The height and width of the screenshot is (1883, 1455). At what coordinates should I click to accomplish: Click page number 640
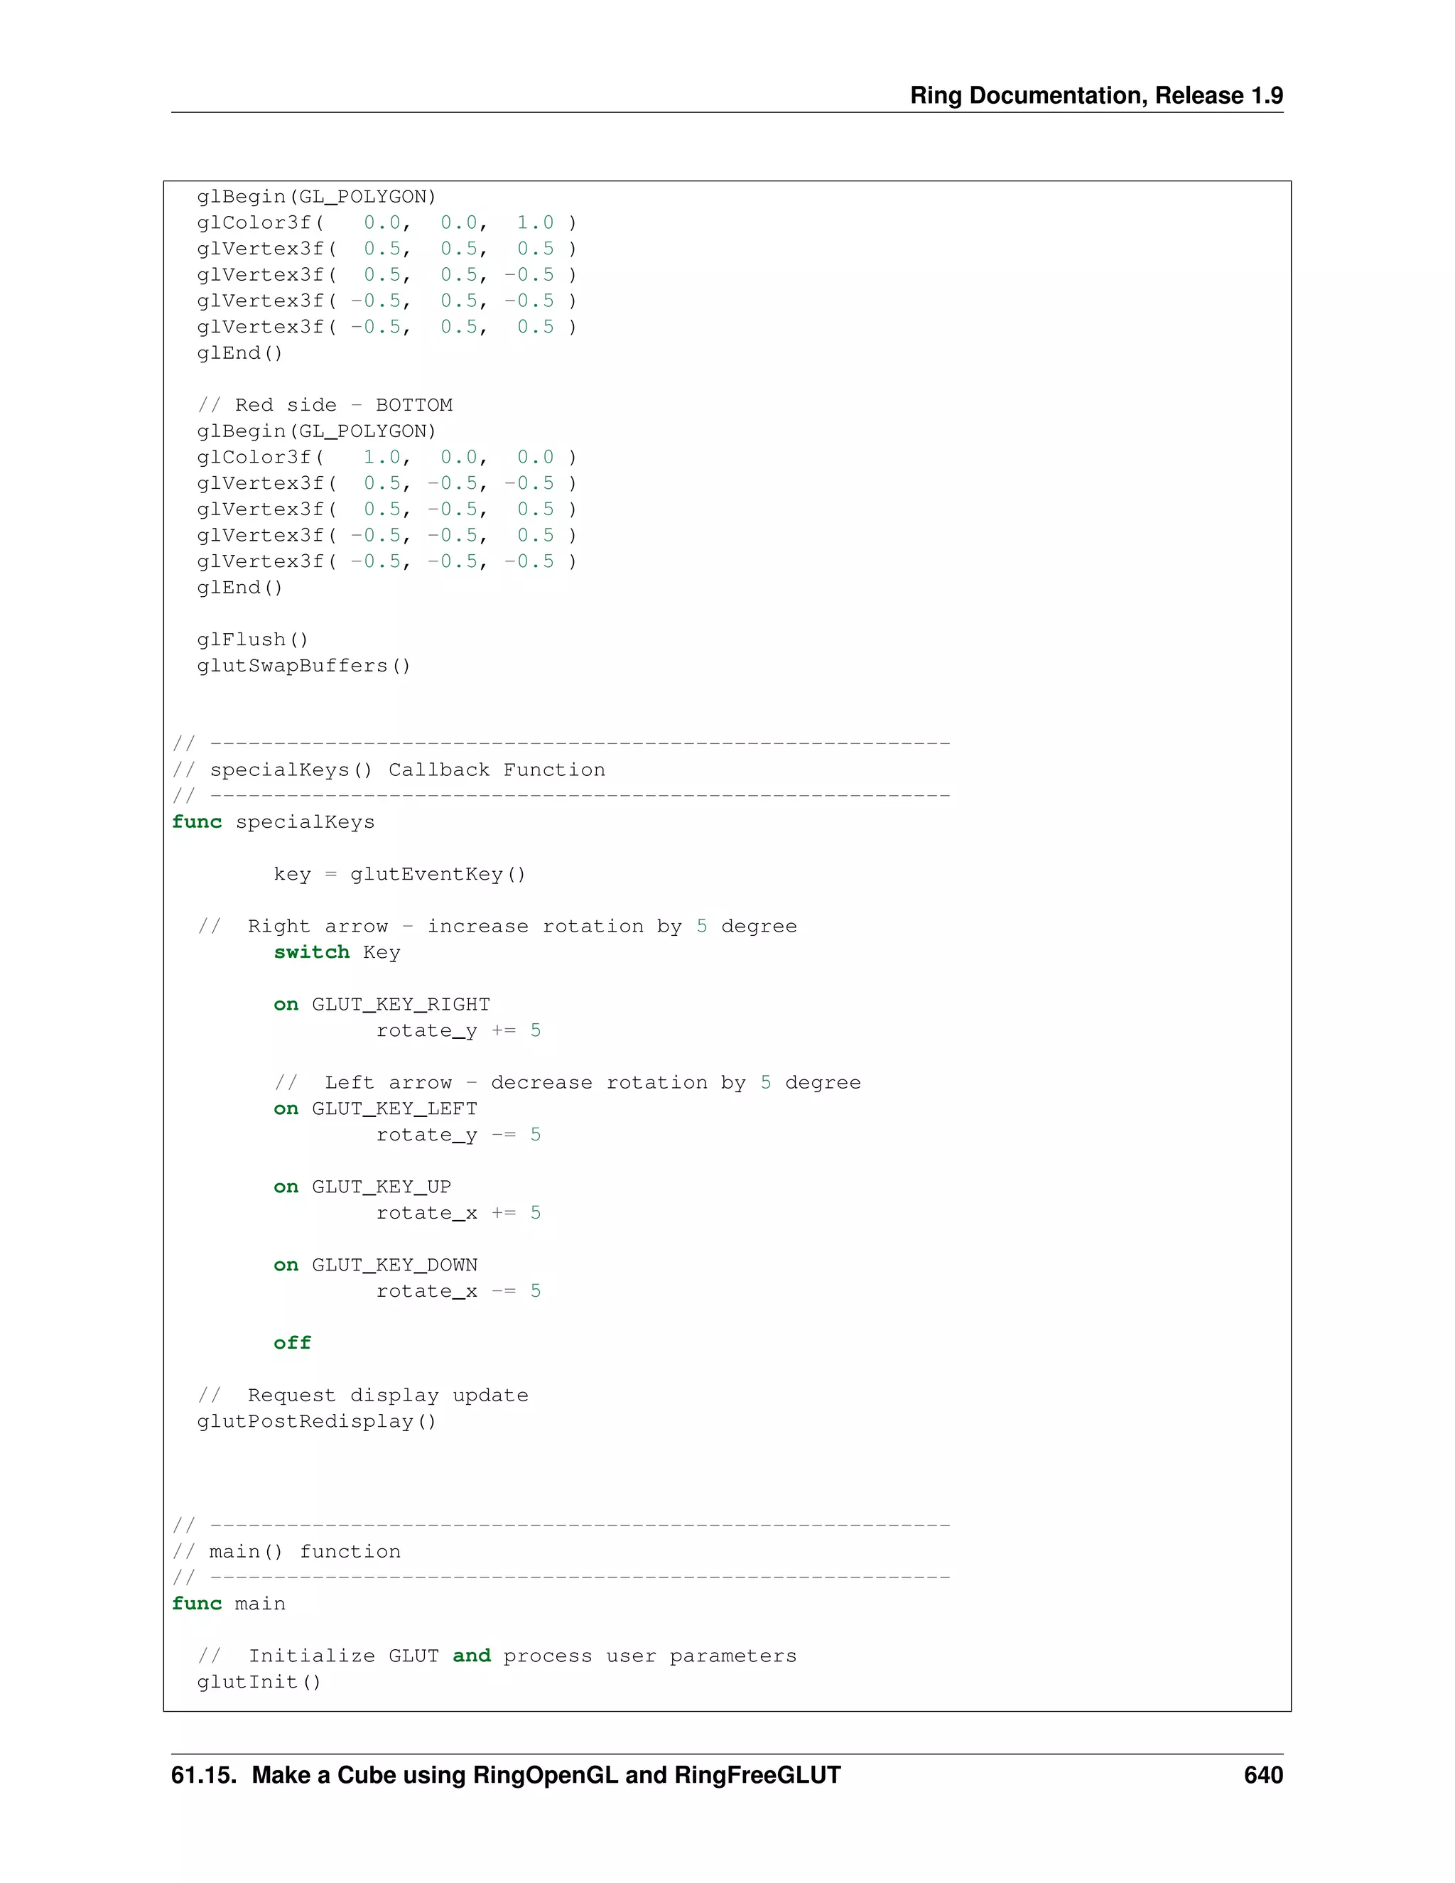(1262, 1775)
